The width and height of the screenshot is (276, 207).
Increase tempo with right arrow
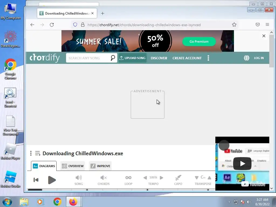pyautogui.click(x=161, y=178)
